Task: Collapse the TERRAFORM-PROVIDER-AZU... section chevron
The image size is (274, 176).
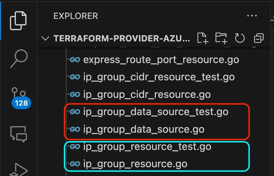Action: click(x=45, y=38)
